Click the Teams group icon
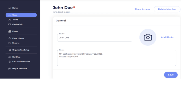 [10, 20]
